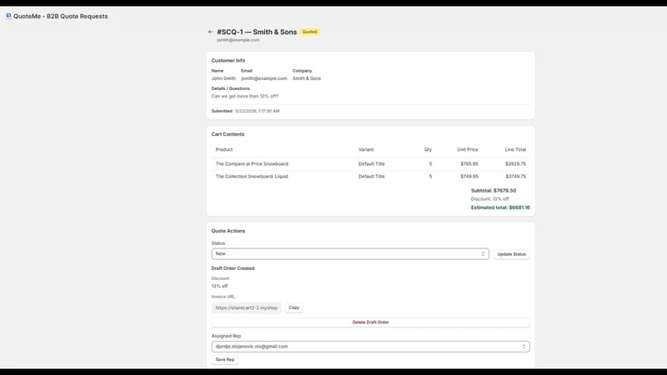This screenshot has height=375, width=667.
Task: Click the Customer Info heading
Action: click(228, 60)
